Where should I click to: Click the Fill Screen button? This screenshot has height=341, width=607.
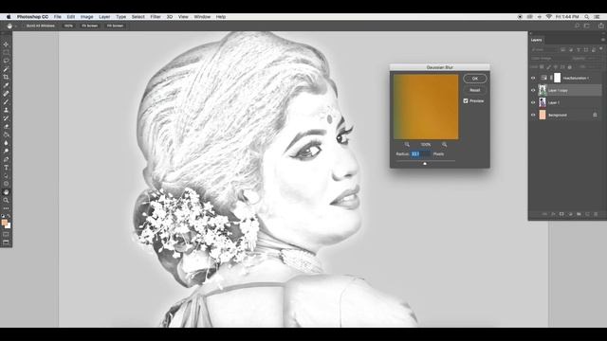[115, 26]
